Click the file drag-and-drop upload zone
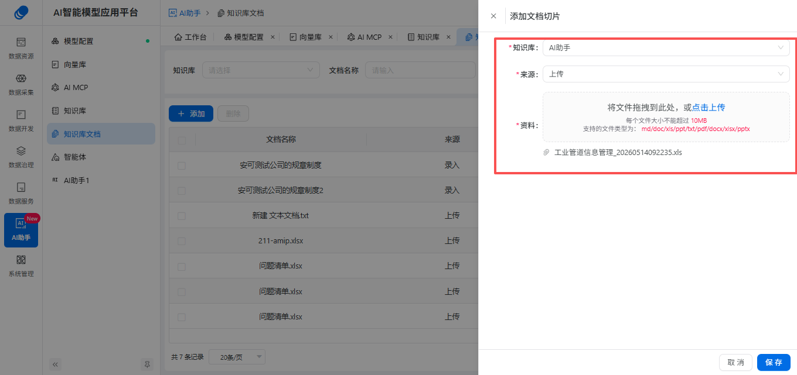This screenshot has width=797, height=375. tap(666, 117)
